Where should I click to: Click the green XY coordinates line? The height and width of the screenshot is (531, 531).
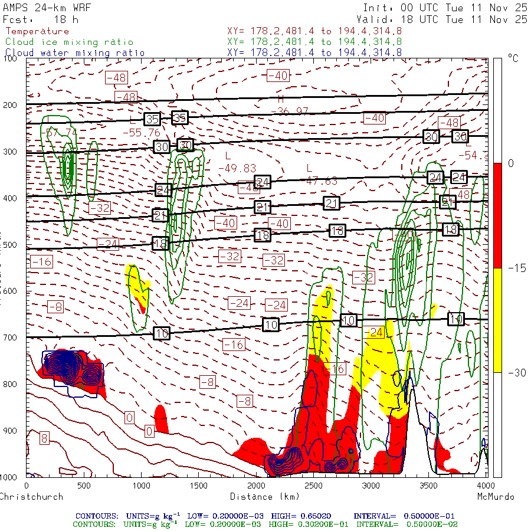[314, 42]
